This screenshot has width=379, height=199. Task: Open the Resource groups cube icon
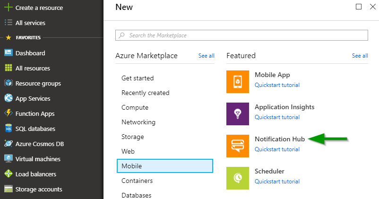tap(9, 83)
